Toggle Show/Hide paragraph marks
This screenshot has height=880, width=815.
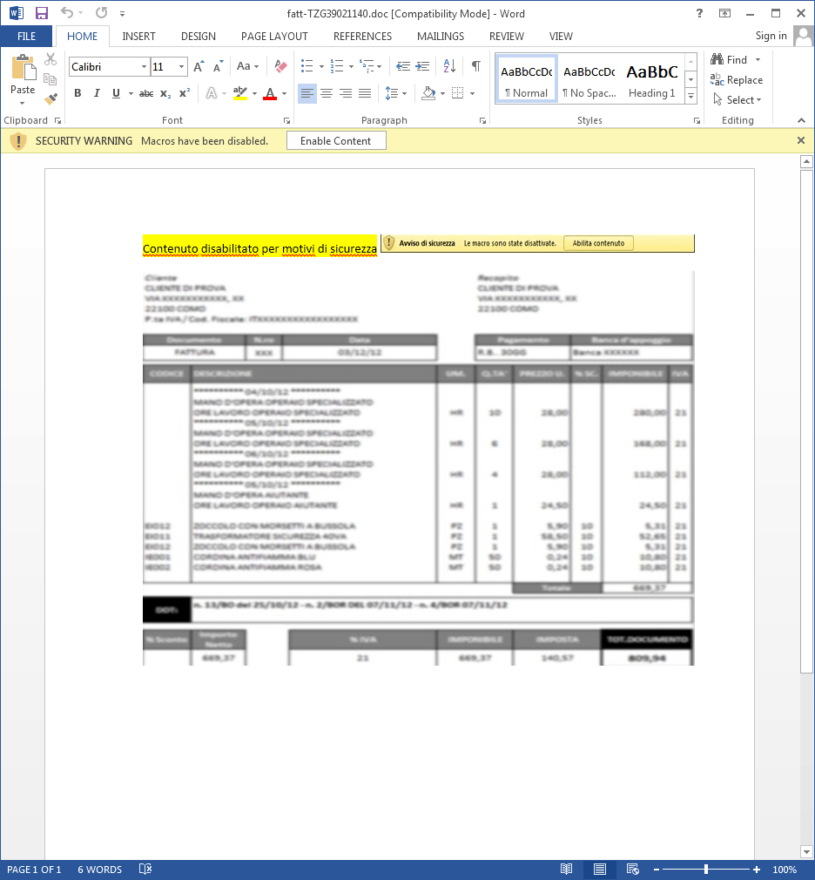coord(475,66)
